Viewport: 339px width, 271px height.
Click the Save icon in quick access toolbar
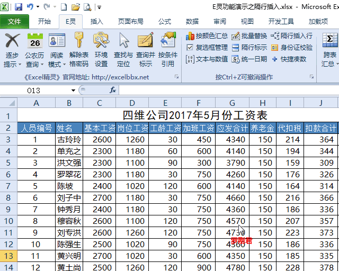[19, 7]
